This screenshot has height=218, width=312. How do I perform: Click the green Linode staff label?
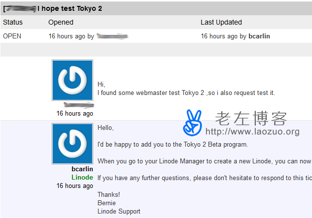click(x=82, y=178)
